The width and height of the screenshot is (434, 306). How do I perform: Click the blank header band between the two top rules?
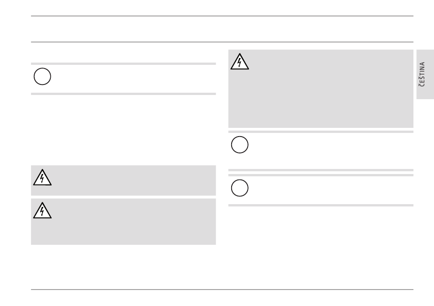click(x=222, y=29)
